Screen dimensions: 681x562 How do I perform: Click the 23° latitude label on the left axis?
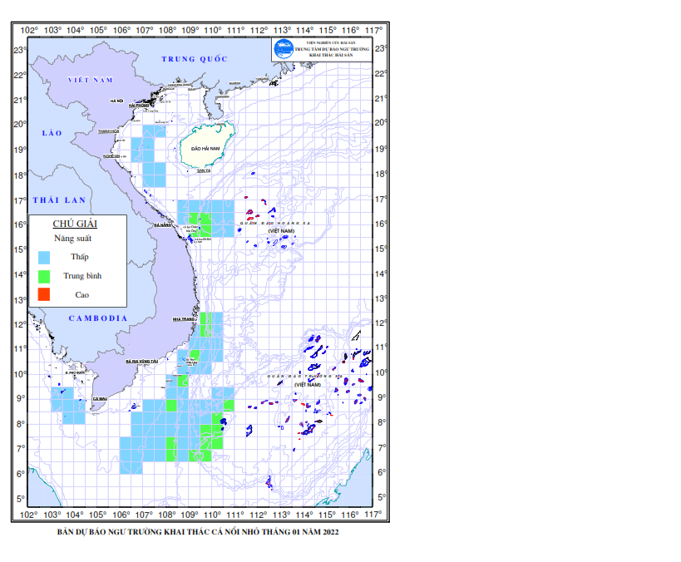[20, 51]
